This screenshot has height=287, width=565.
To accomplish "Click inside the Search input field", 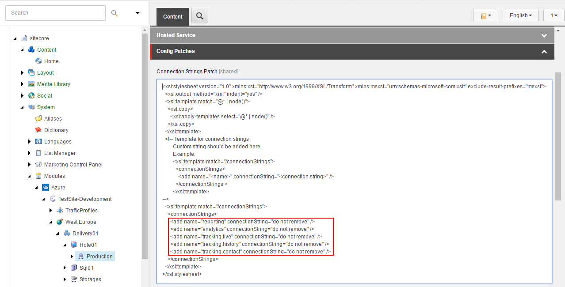I will tap(55, 13).
